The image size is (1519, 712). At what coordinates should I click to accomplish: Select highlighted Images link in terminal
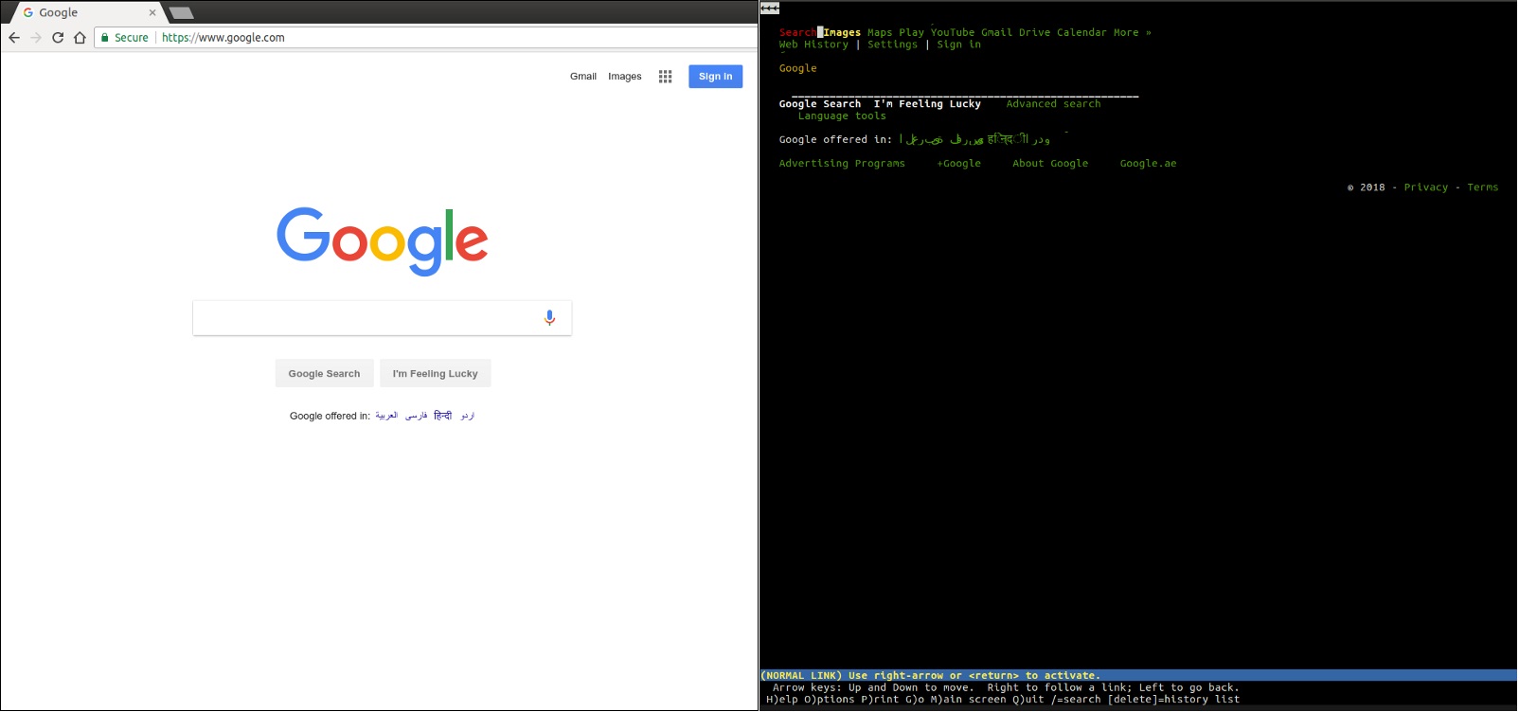click(x=842, y=32)
